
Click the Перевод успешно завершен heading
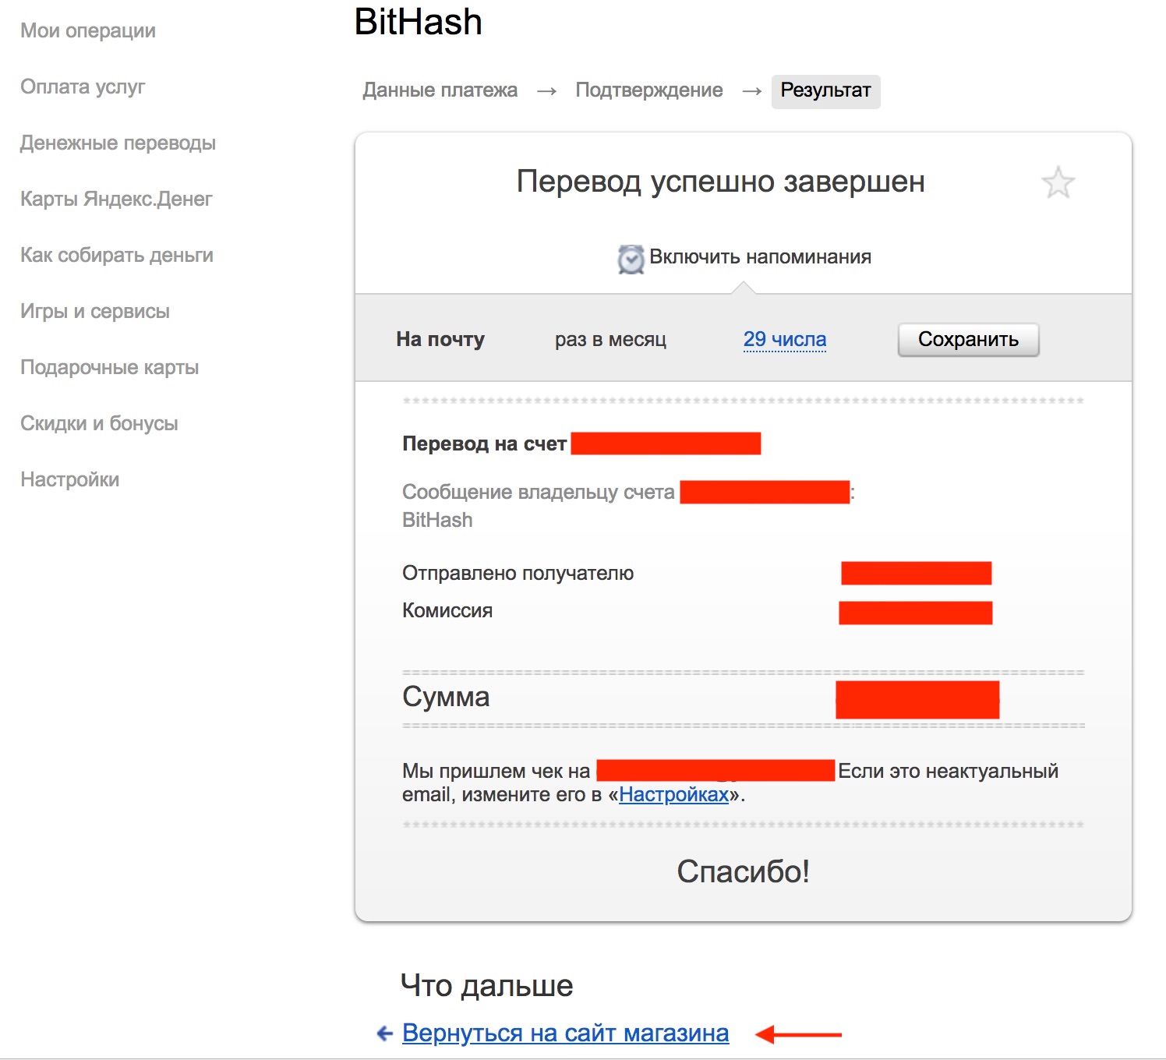pyautogui.click(x=721, y=182)
